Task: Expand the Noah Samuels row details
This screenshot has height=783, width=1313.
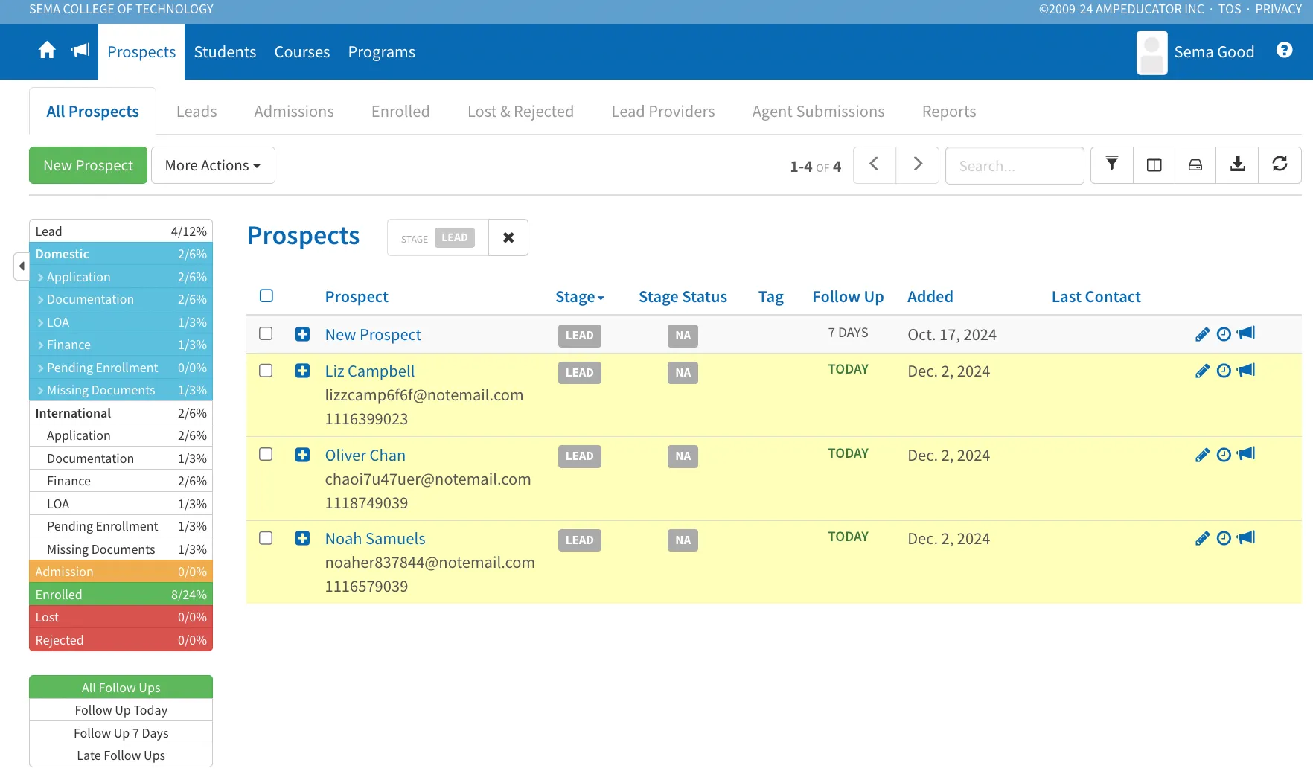Action: coord(302,538)
